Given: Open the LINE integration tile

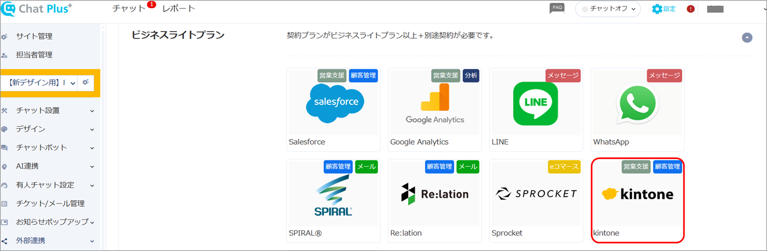Looking at the screenshot, I should click(x=536, y=109).
